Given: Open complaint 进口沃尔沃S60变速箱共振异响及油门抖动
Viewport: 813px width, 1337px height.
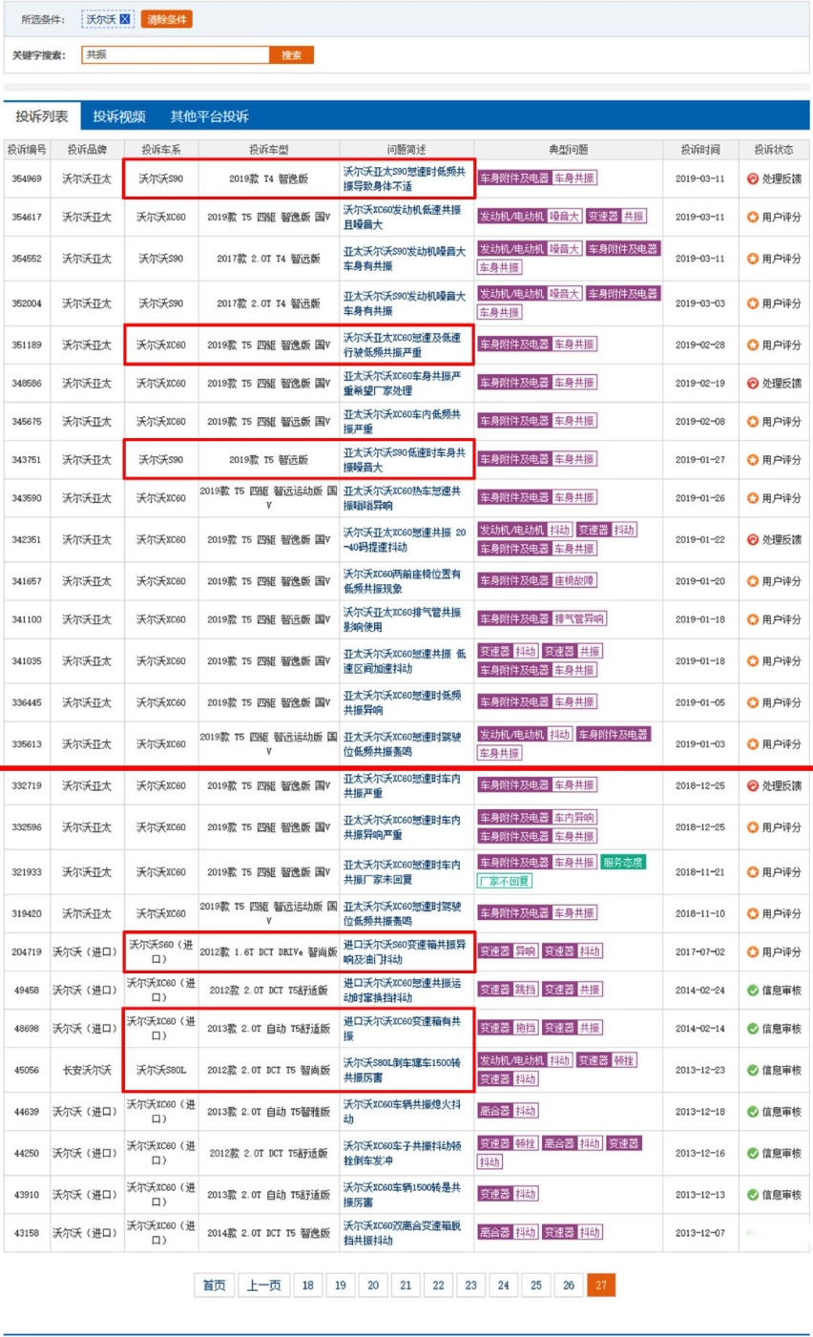Looking at the screenshot, I should [x=405, y=951].
